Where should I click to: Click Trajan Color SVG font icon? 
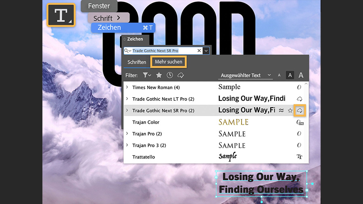coord(300,122)
